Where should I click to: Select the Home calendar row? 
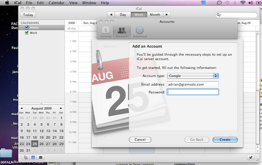pyautogui.click(x=41, y=27)
